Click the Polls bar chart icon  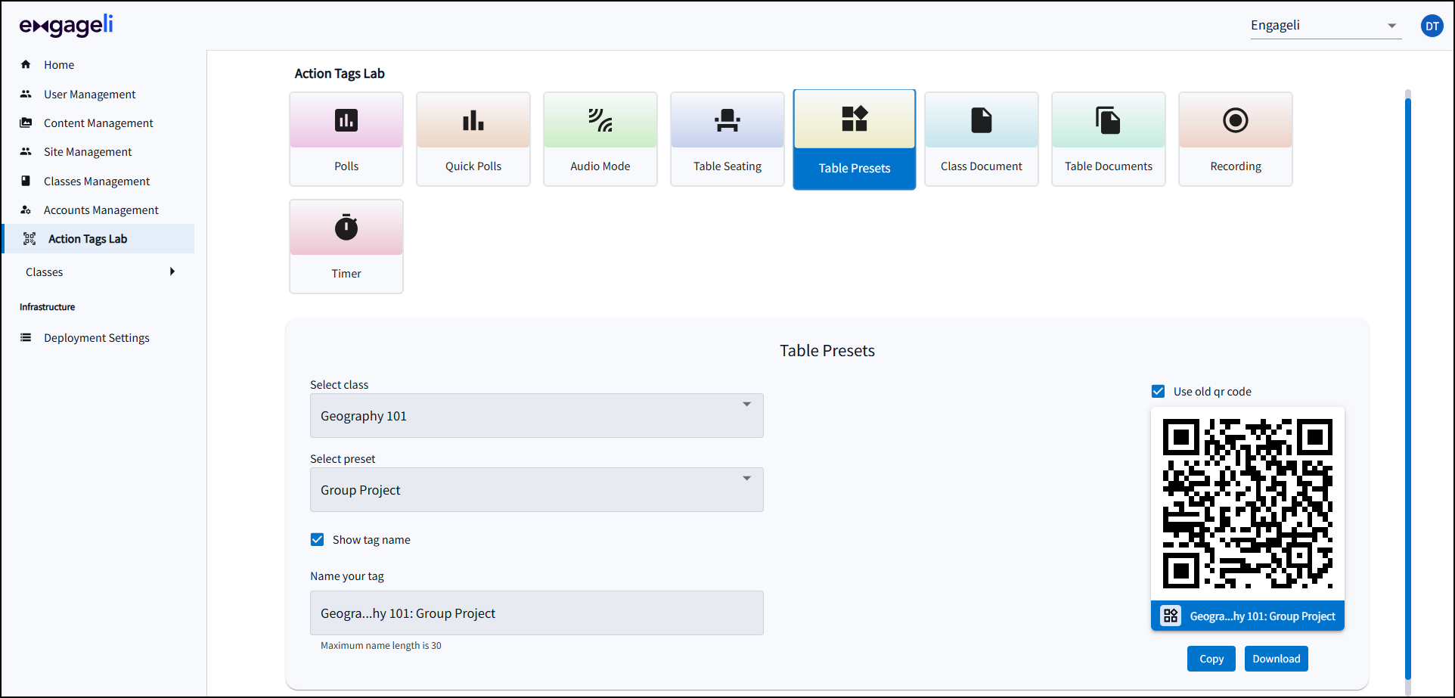point(346,120)
